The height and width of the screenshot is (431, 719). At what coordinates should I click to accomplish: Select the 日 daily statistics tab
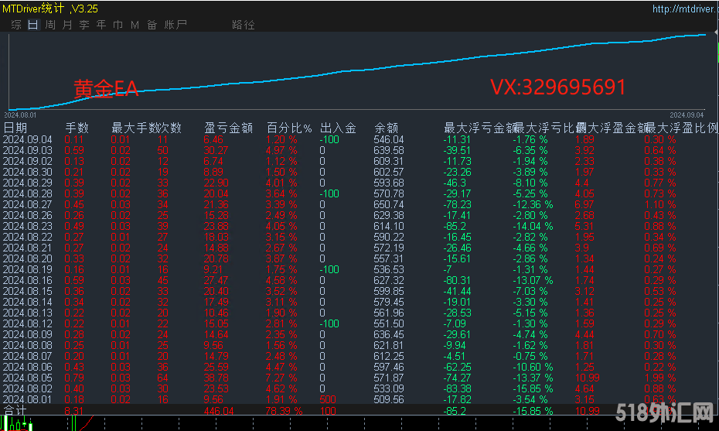pos(32,25)
